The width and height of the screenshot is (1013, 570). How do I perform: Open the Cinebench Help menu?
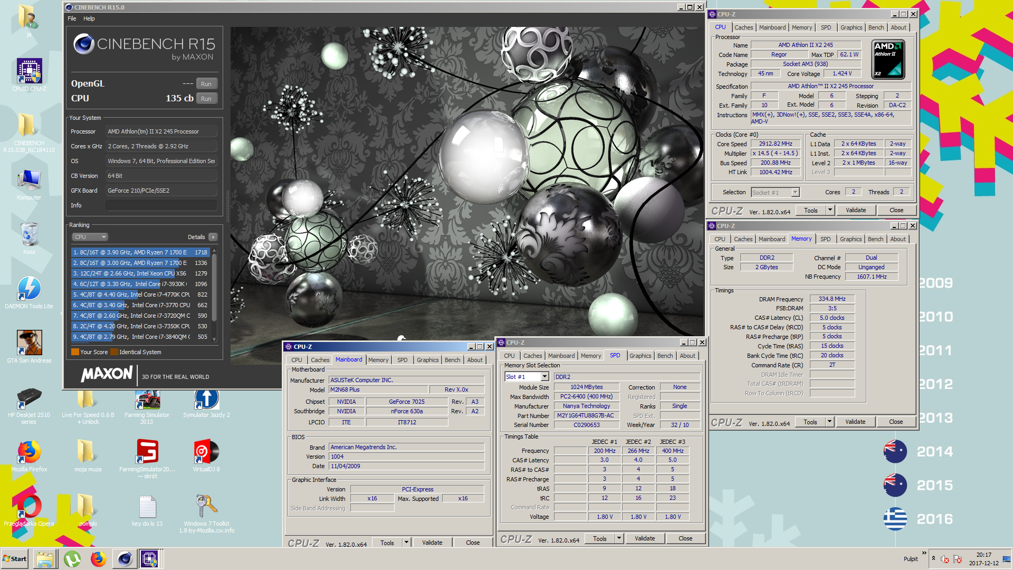point(89,18)
